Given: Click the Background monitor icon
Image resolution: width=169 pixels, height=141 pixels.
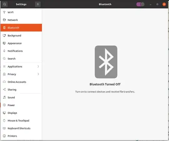Looking at the screenshot, I should pos(4,35).
